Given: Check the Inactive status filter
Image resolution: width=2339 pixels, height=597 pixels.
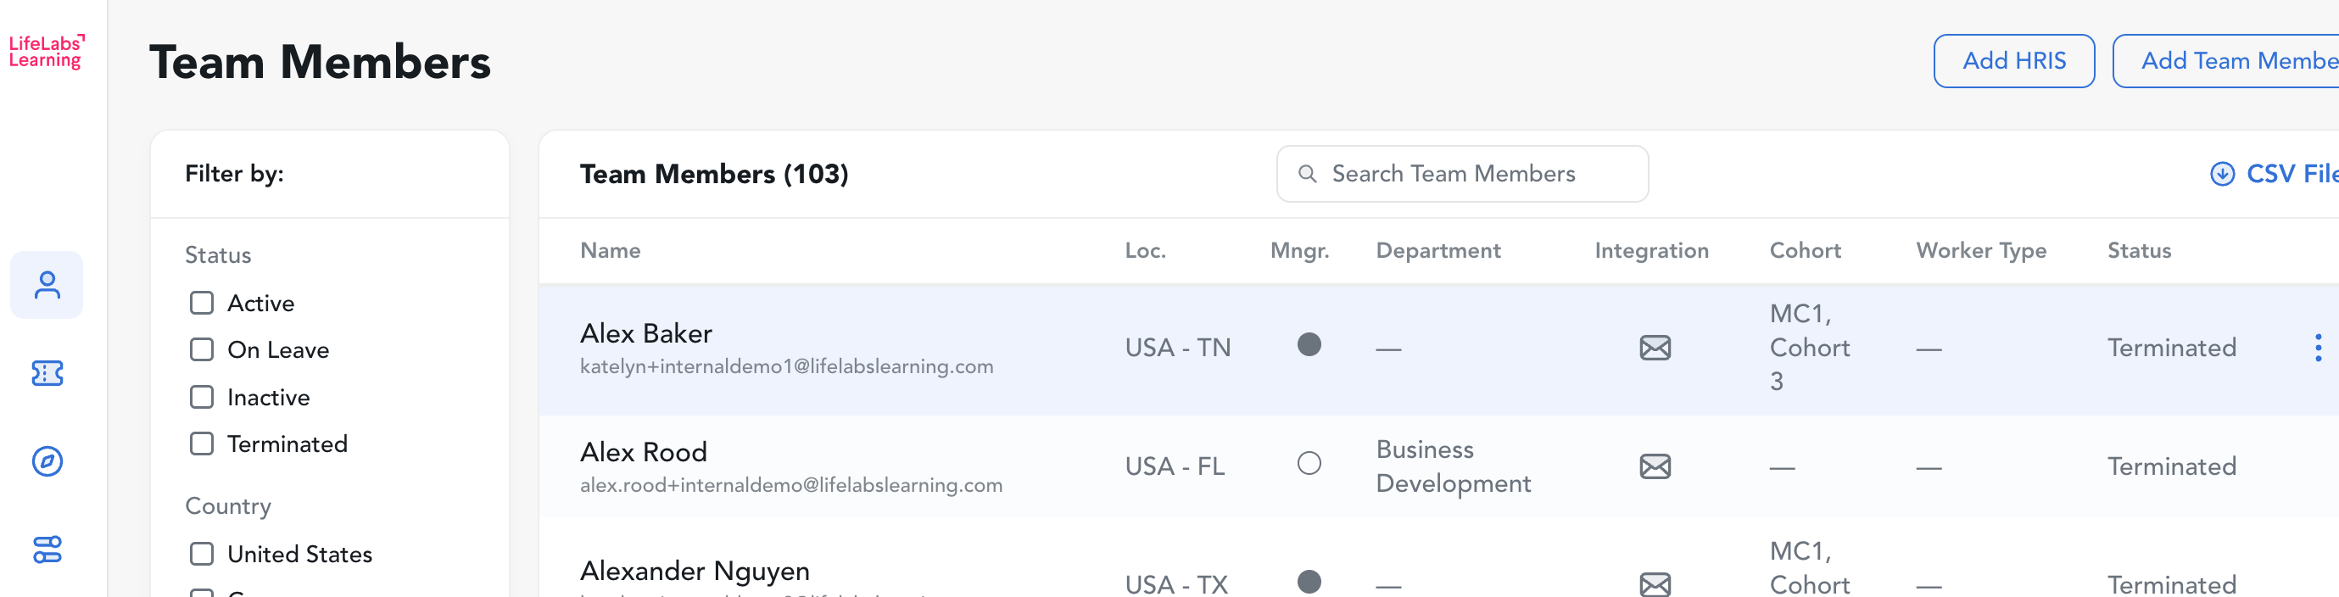Looking at the screenshot, I should pos(202,398).
